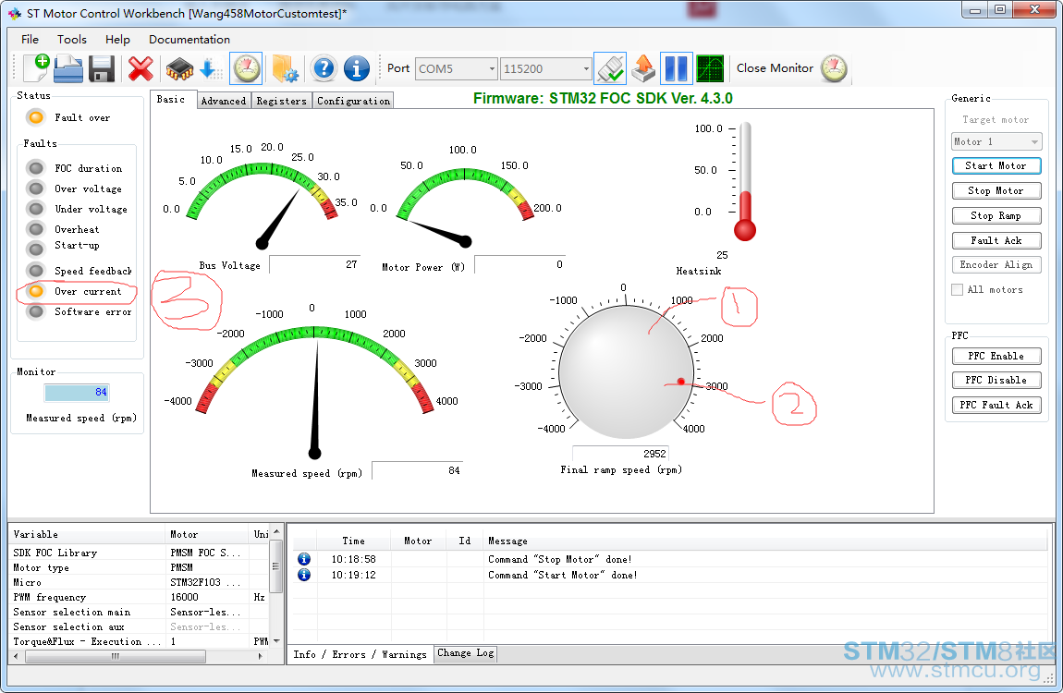This screenshot has height=693, width=1063.
Task: Click the blue pause bars icon
Action: point(676,68)
